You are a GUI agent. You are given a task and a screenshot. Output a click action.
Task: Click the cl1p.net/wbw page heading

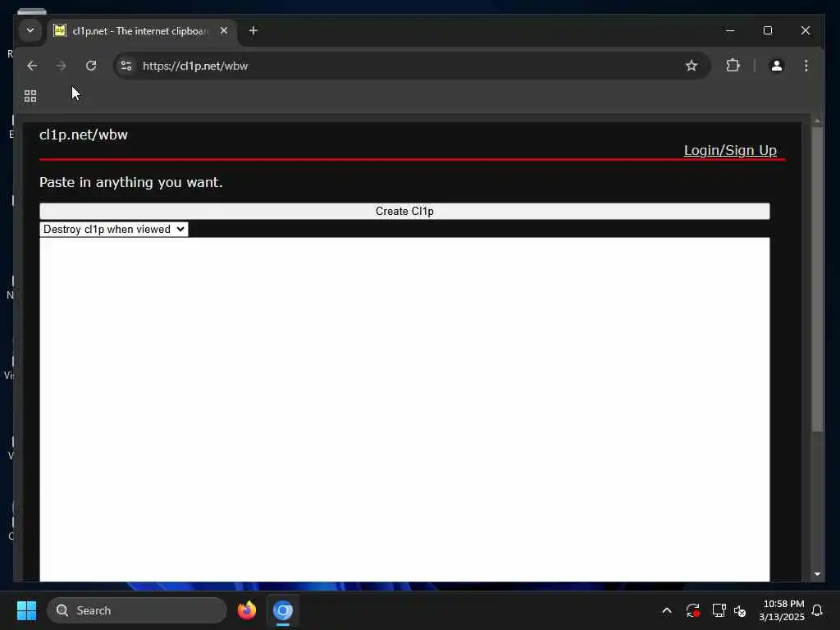pyautogui.click(x=84, y=135)
